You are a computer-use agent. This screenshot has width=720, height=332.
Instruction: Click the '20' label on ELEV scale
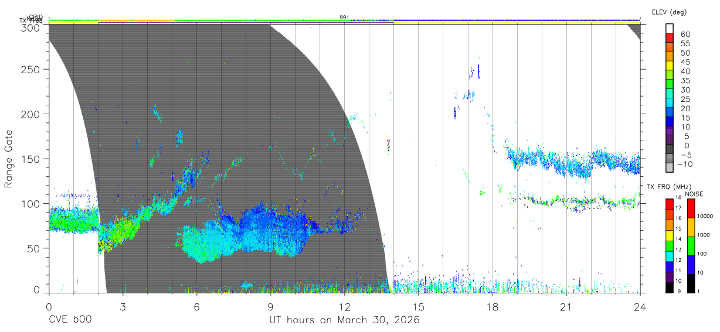point(685,108)
